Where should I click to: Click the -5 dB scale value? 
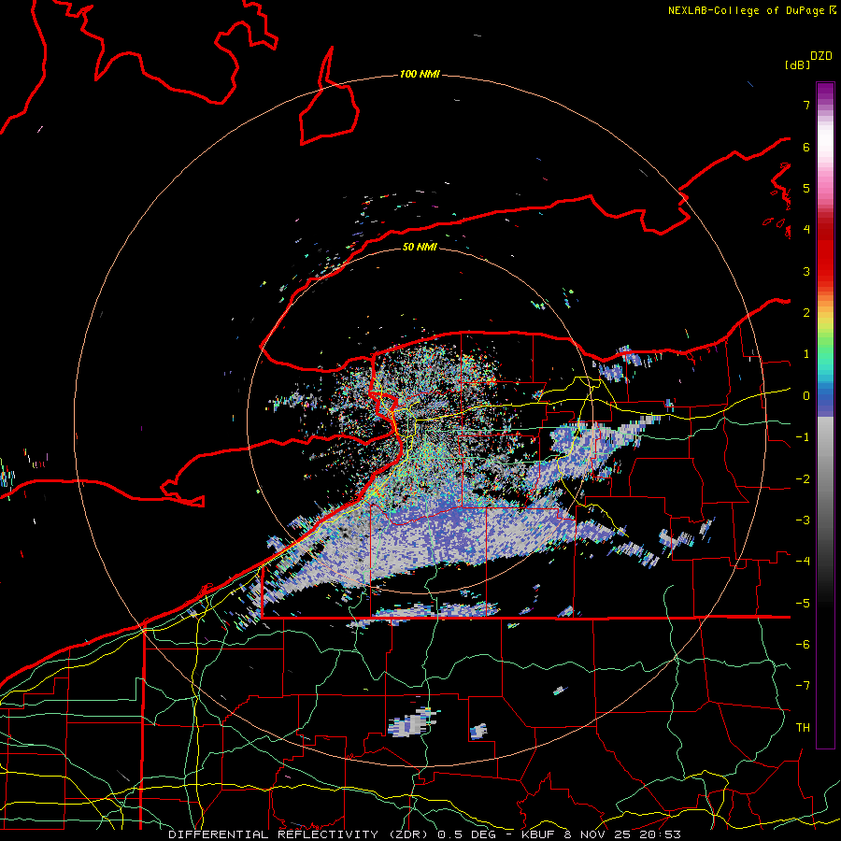tap(803, 604)
